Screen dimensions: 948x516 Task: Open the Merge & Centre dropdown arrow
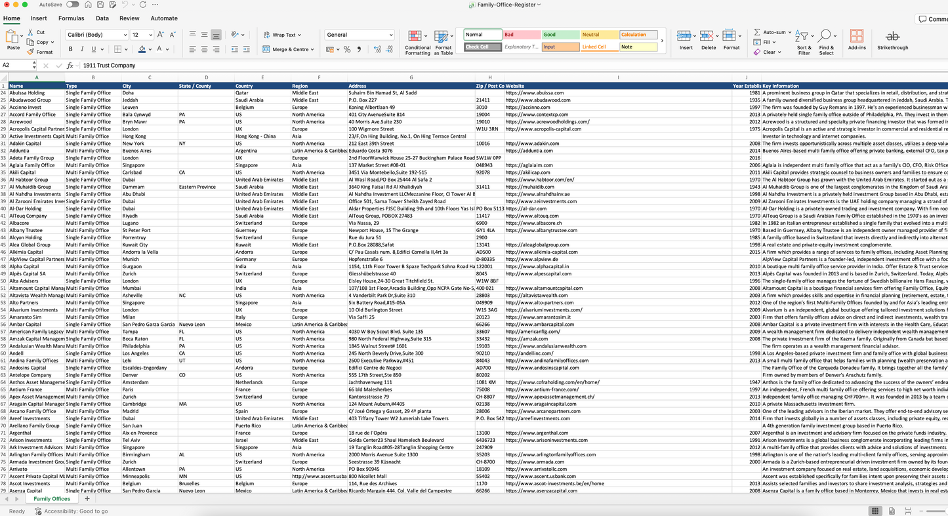[313, 49]
